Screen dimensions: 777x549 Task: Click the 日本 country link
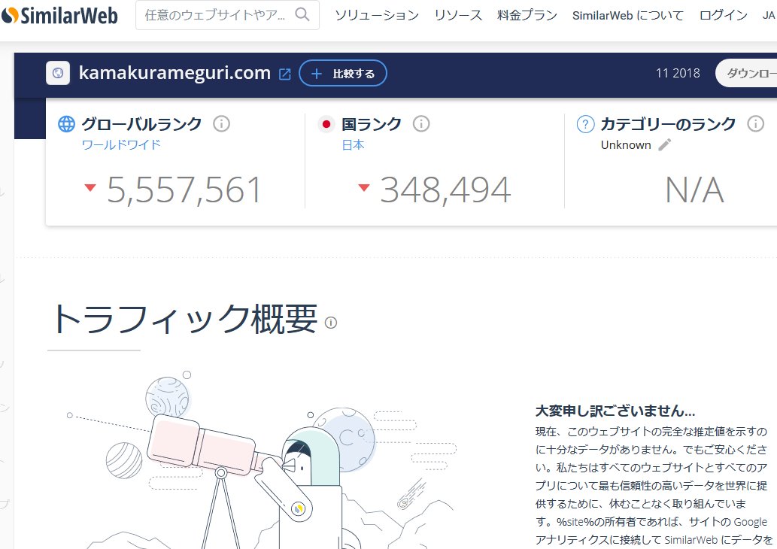point(353,144)
